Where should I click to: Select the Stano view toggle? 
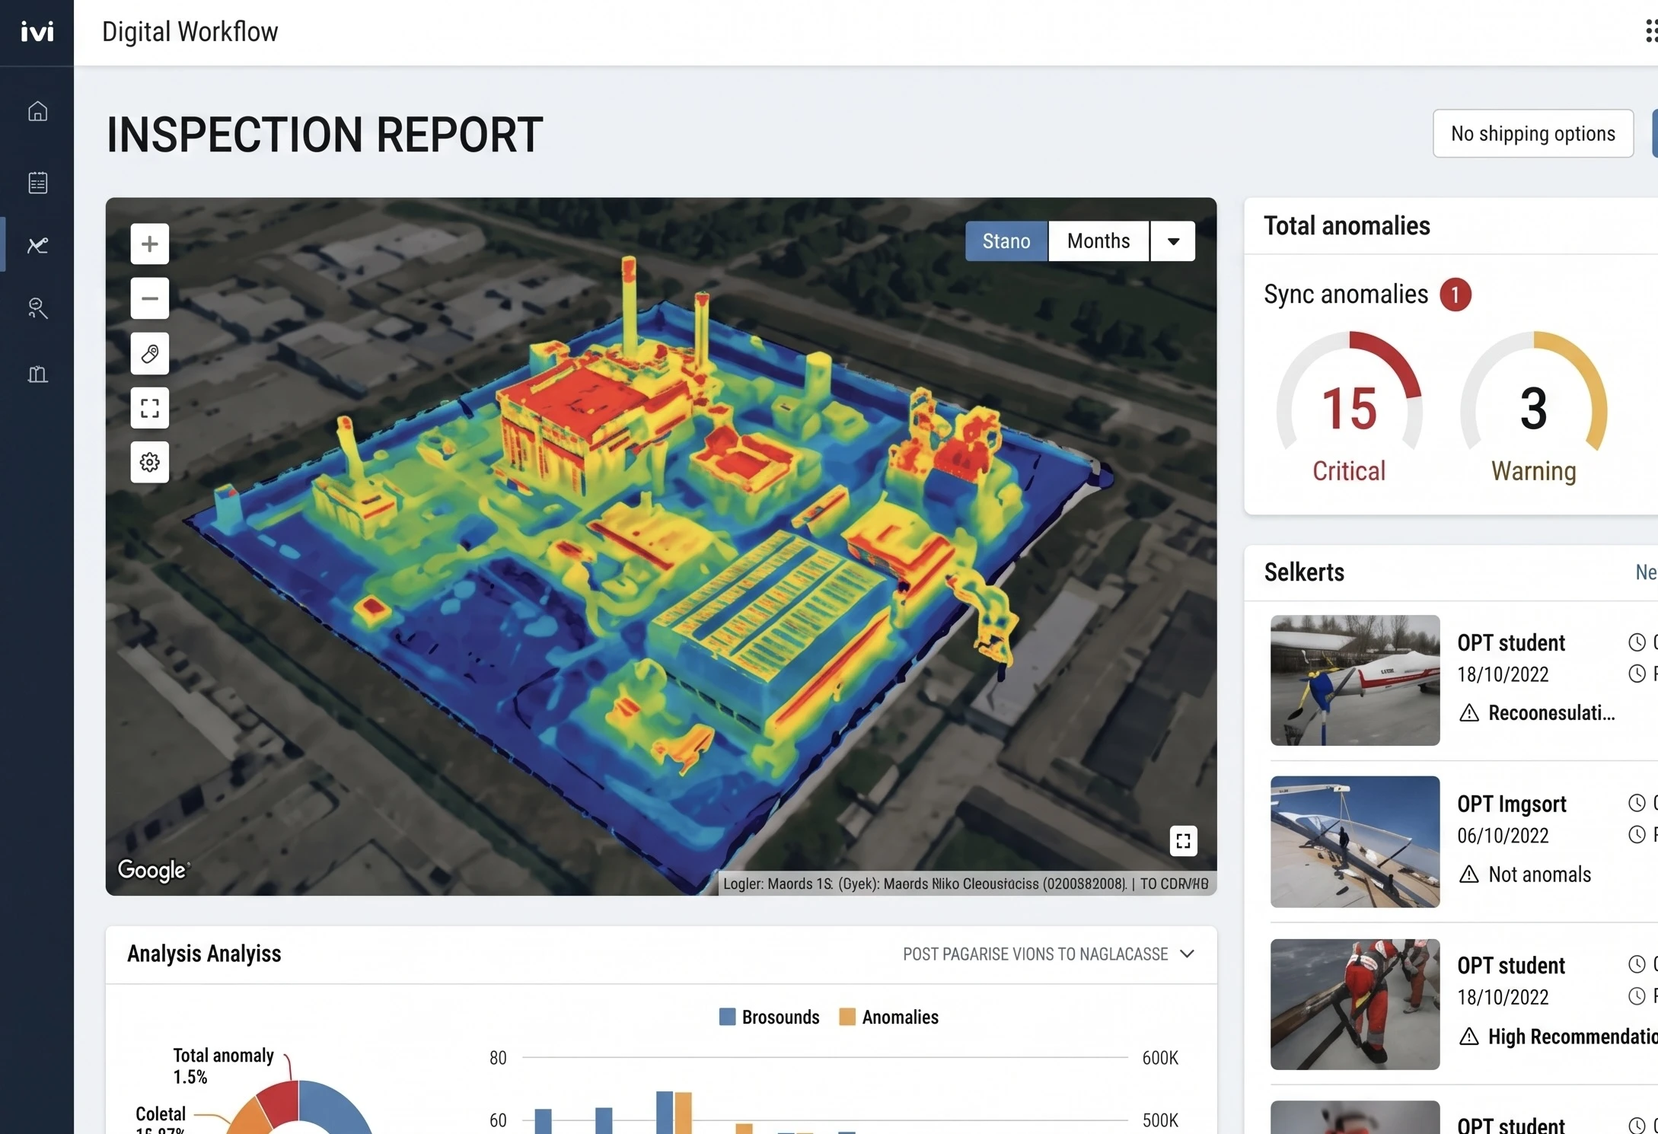point(1006,241)
